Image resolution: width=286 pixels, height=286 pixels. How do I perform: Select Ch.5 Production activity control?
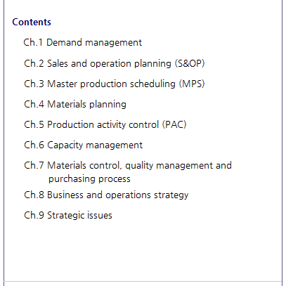105,124
